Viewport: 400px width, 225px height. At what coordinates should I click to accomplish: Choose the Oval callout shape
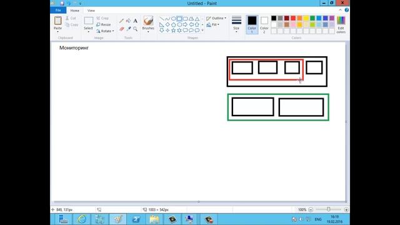[191, 31]
